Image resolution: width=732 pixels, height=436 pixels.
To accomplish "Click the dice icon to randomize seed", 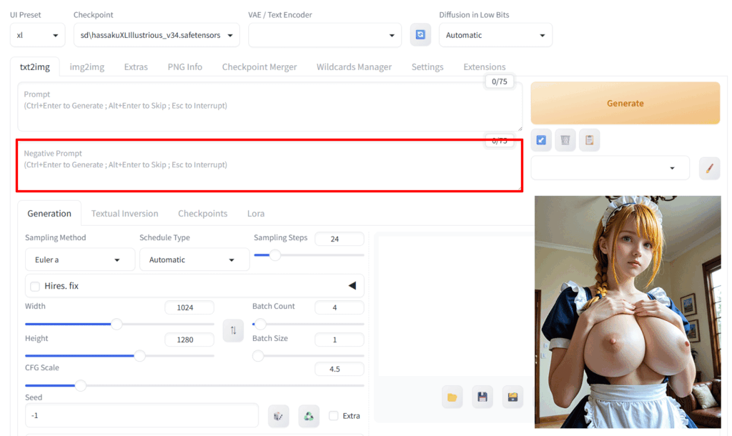I will click(x=278, y=415).
